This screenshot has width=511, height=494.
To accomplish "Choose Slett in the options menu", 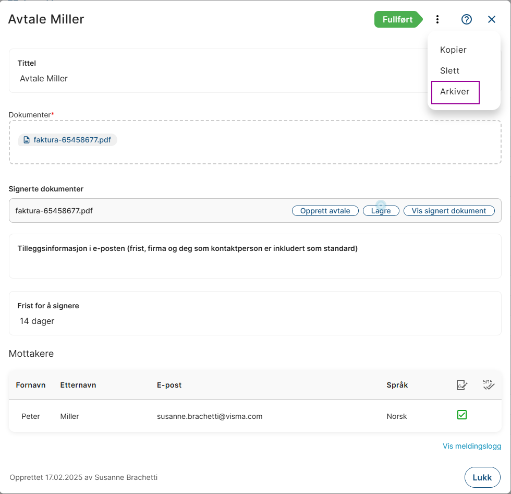I will [449, 71].
